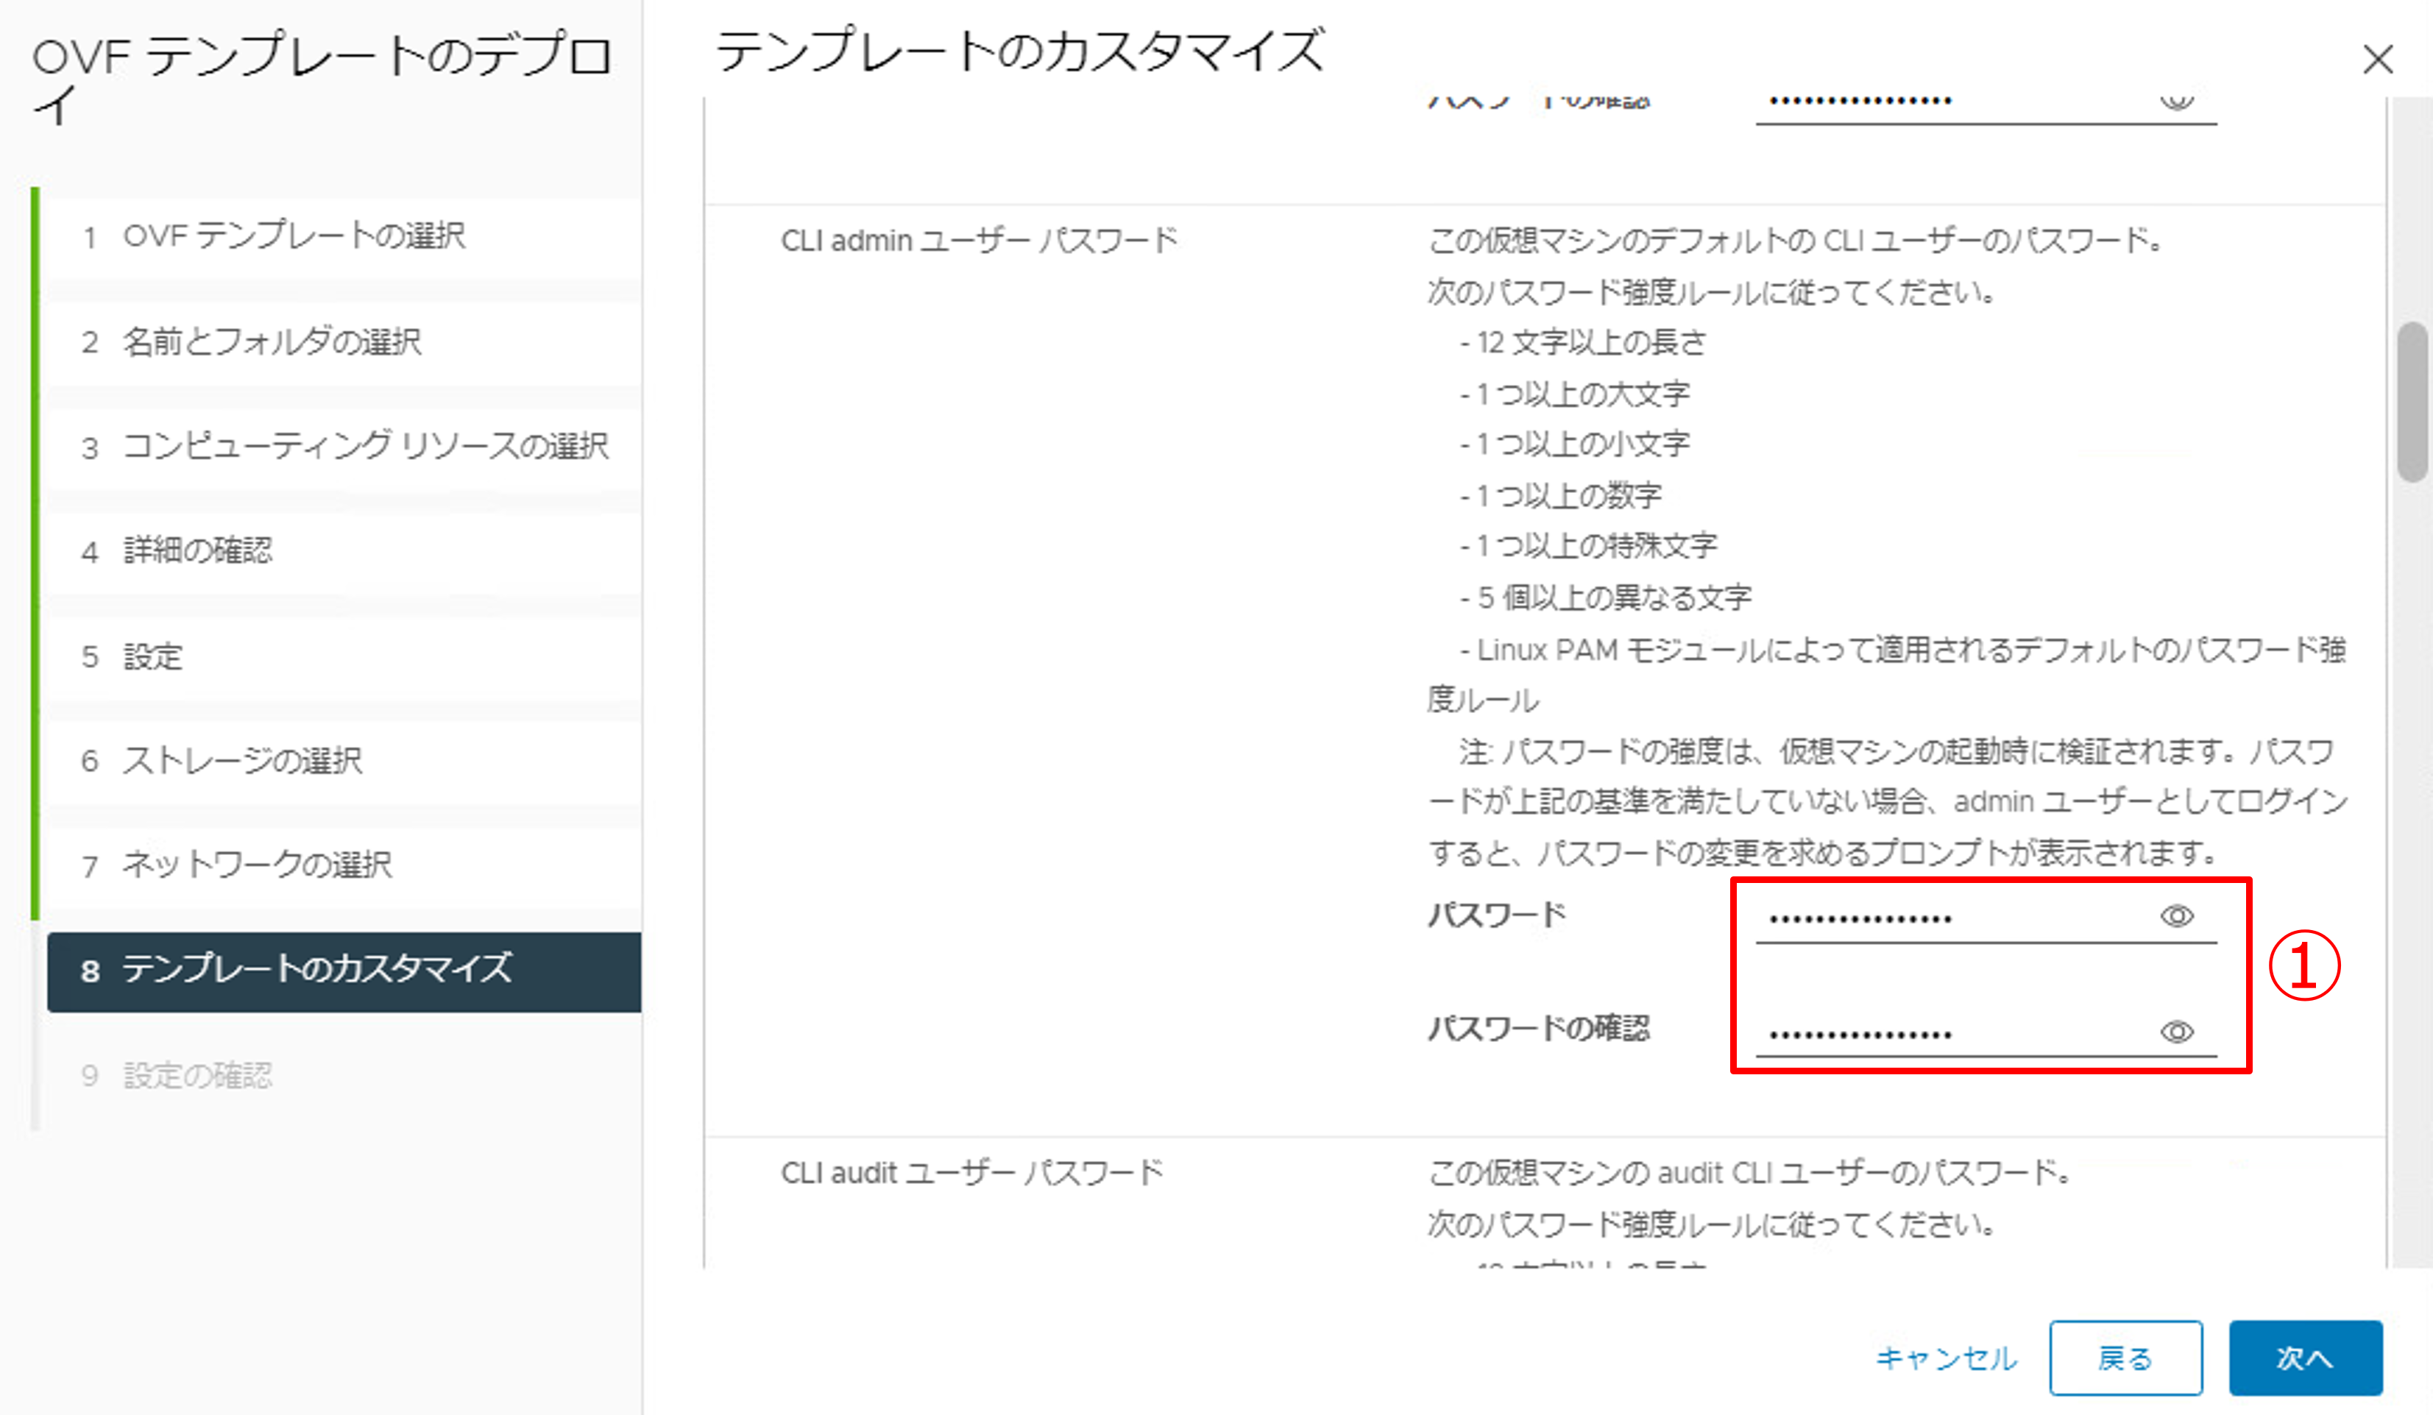Screen dimensions: 2433x1415
Task: Focus the CLI admin パスワードの確認 input field
Action: click(1950, 1033)
